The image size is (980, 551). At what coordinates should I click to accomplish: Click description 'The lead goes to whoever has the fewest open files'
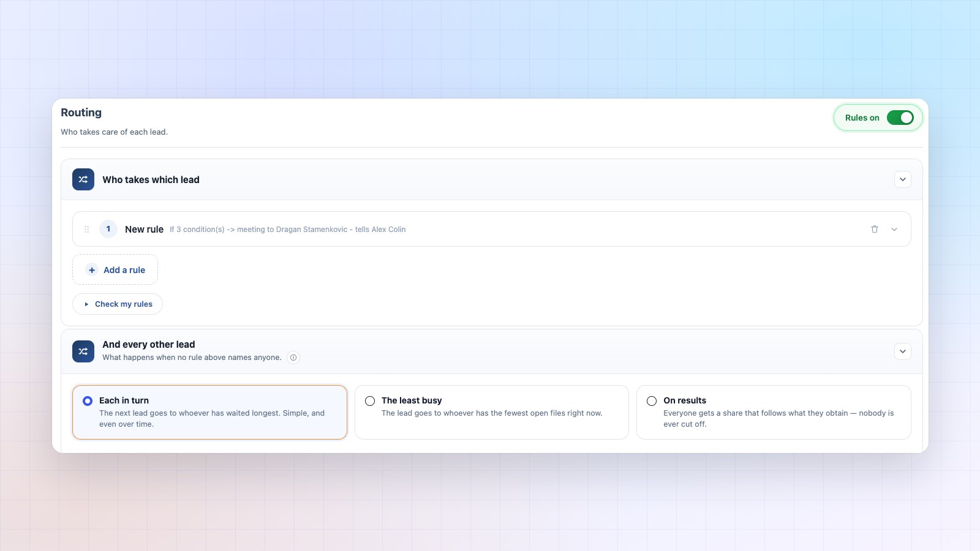(492, 413)
